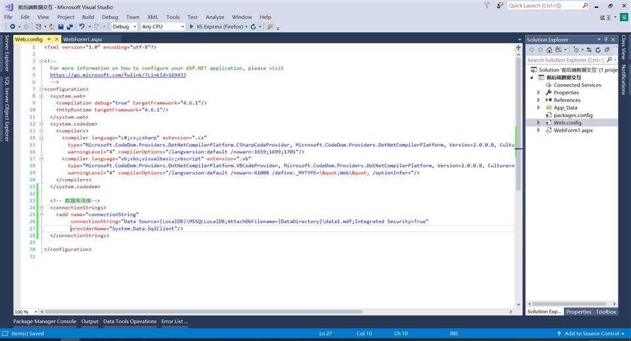Collapse the project node in Solution Explorer
This screenshot has width=631, height=341.
[532, 78]
